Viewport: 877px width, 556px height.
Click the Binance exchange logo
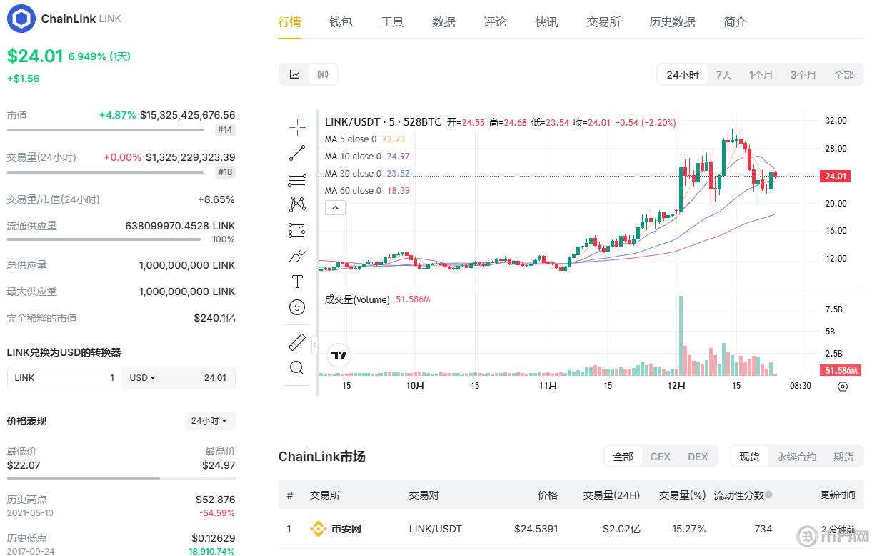tap(318, 529)
